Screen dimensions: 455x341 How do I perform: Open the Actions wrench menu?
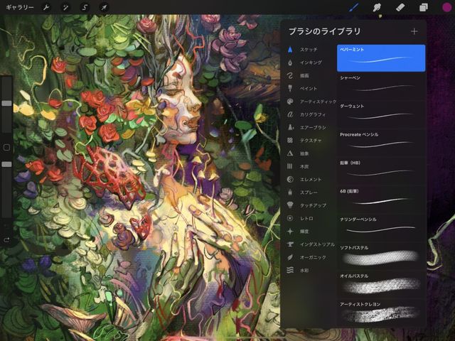tap(46, 7)
